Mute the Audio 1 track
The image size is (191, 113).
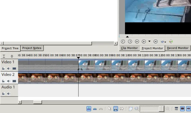(x=9, y=94)
